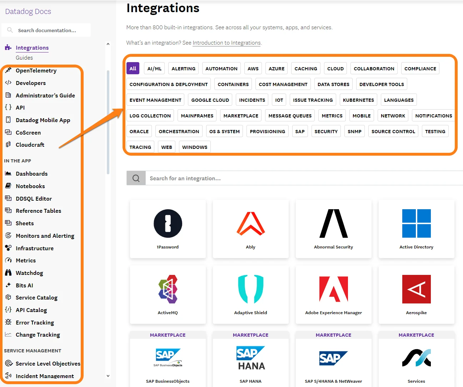The image size is (463, 387).
Task: Click the Metrics gauge icon
Action: (x=8, y=260)
